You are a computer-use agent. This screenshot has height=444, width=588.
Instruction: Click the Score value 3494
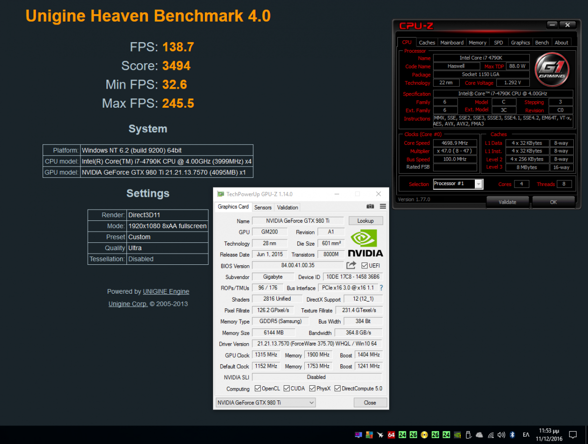pyautogui.click(x=176, y=66)
